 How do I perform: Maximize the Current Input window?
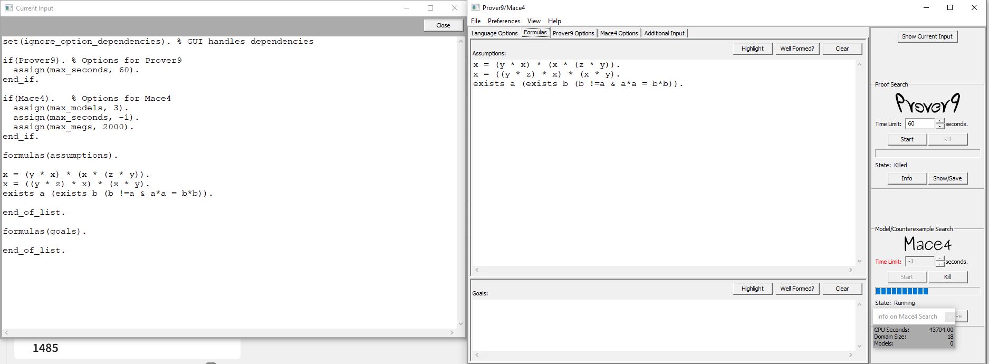click(x=430, y=8)
